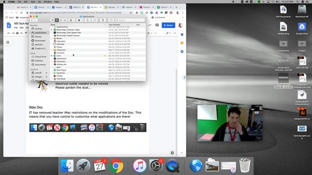This screenshot has height=175, width=312.
Task: Click Chrome reload button
Action: (x=17, y=13)
